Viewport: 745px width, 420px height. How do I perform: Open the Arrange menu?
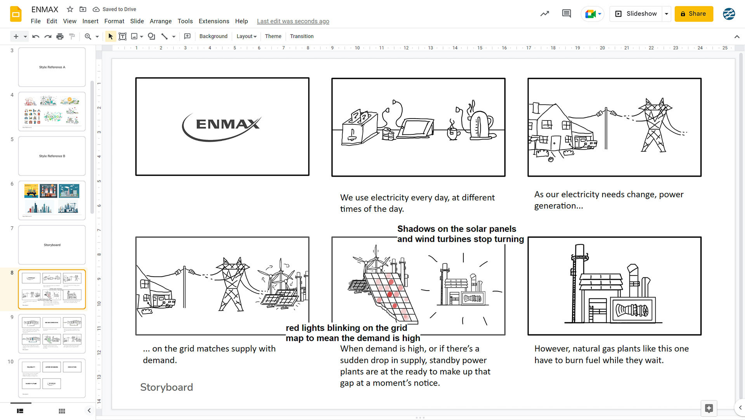point(160,21)
